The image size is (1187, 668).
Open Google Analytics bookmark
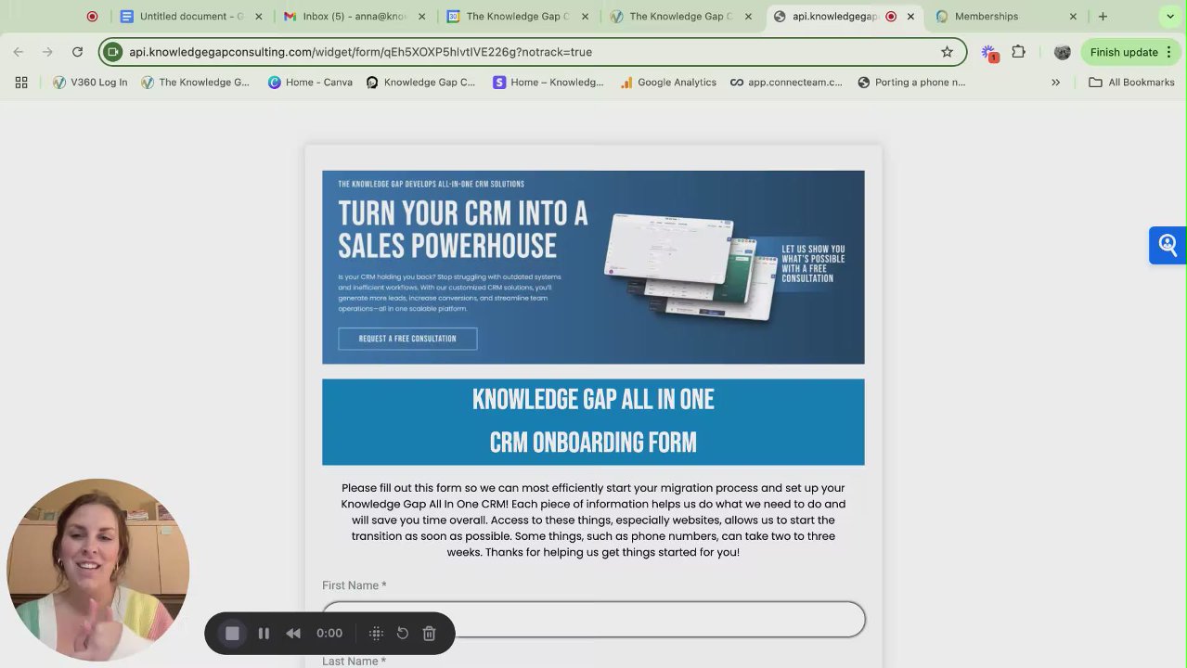[668, 82]
